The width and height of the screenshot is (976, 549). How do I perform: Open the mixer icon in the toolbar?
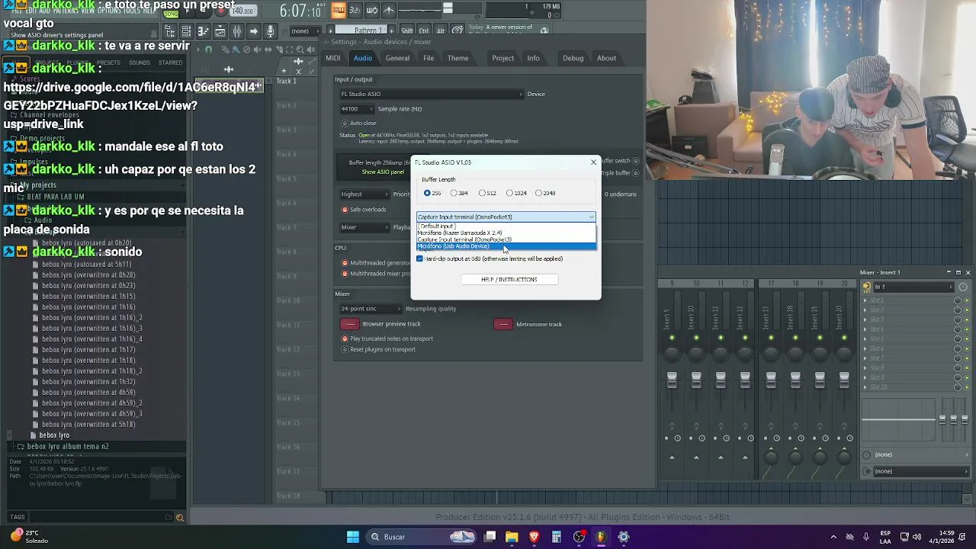point(237,31)
